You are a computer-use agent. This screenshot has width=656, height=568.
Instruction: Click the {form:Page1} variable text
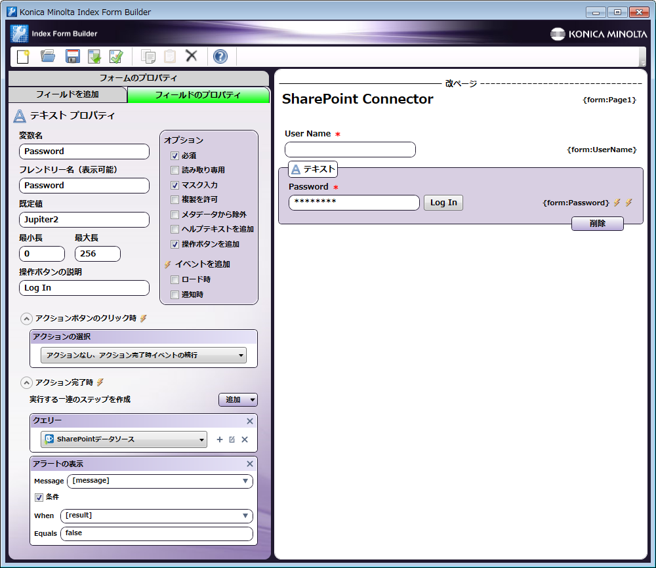(x=609, y=100)
